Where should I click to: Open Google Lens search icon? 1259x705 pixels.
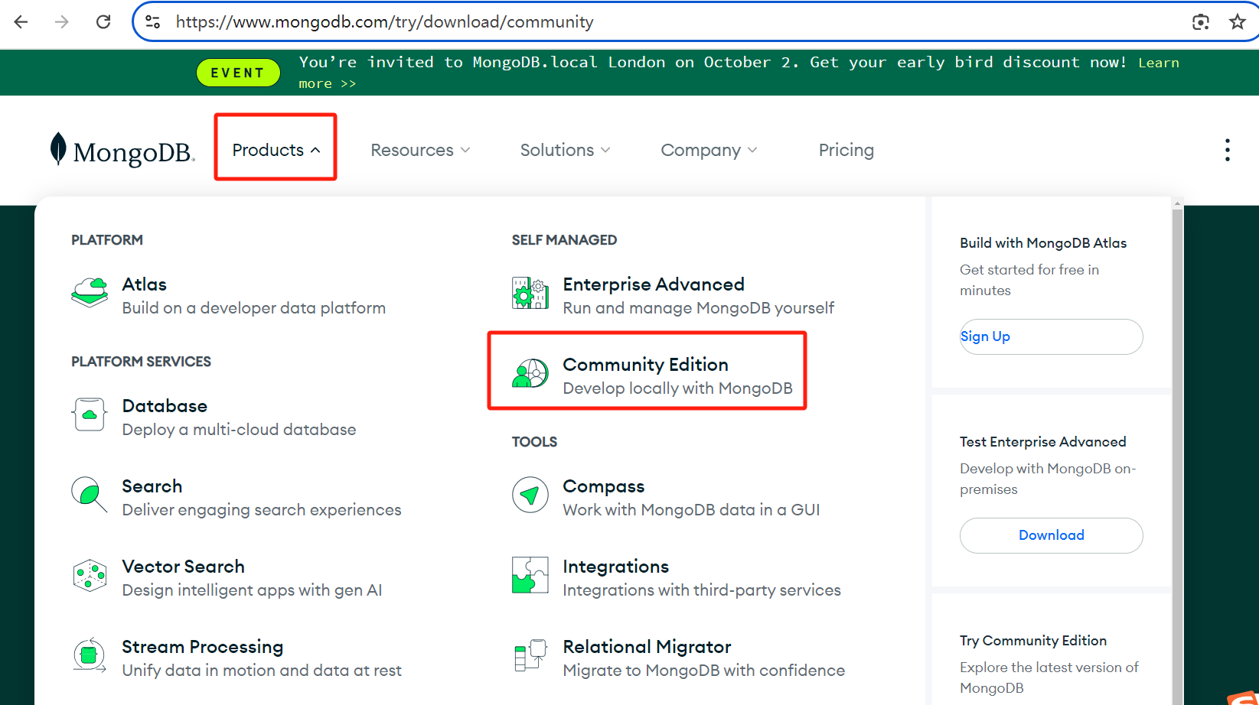coord(1201,22)
